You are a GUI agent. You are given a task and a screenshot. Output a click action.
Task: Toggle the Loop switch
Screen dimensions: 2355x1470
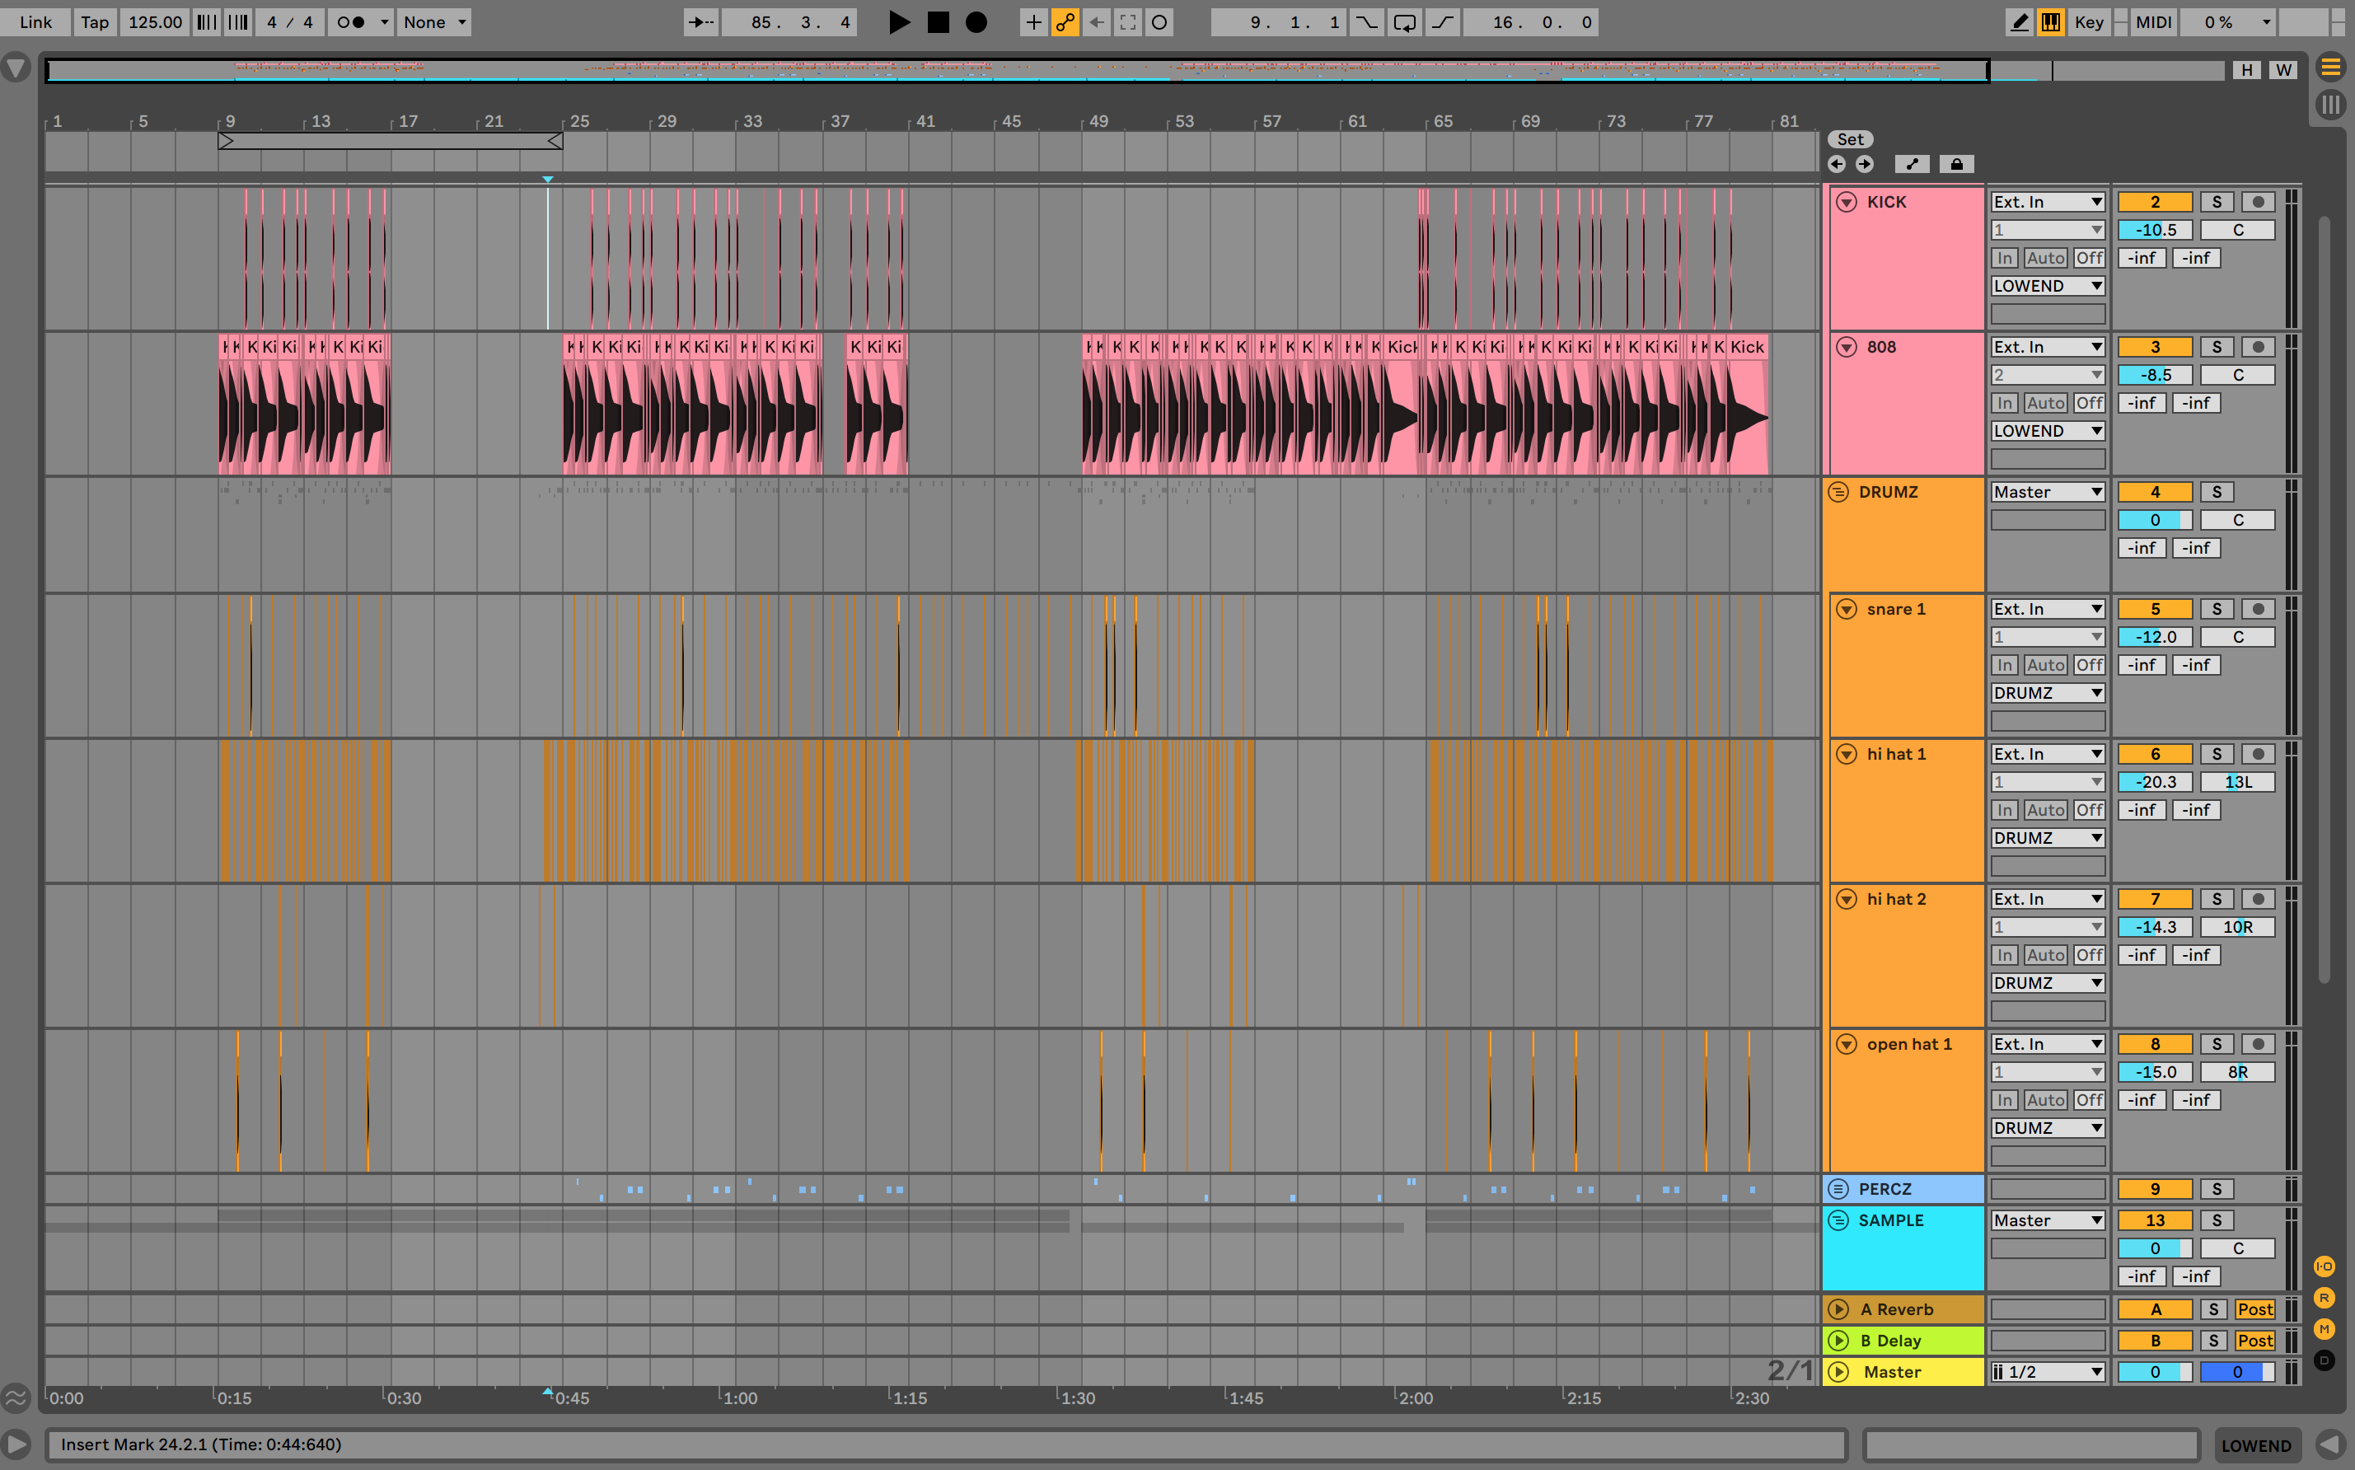(1404, 22)
